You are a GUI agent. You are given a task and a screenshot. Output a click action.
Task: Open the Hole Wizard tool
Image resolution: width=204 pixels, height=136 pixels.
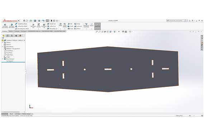coord(38,25)
